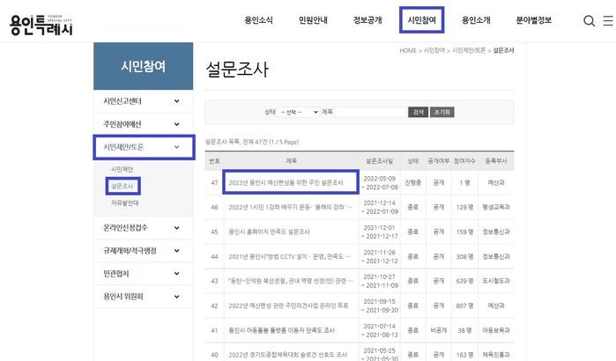Image resolution: width=616 pixels, height=361 pixels.
Task: Click the 시민제안/토론 breadcrumb link
Action: 469,50
